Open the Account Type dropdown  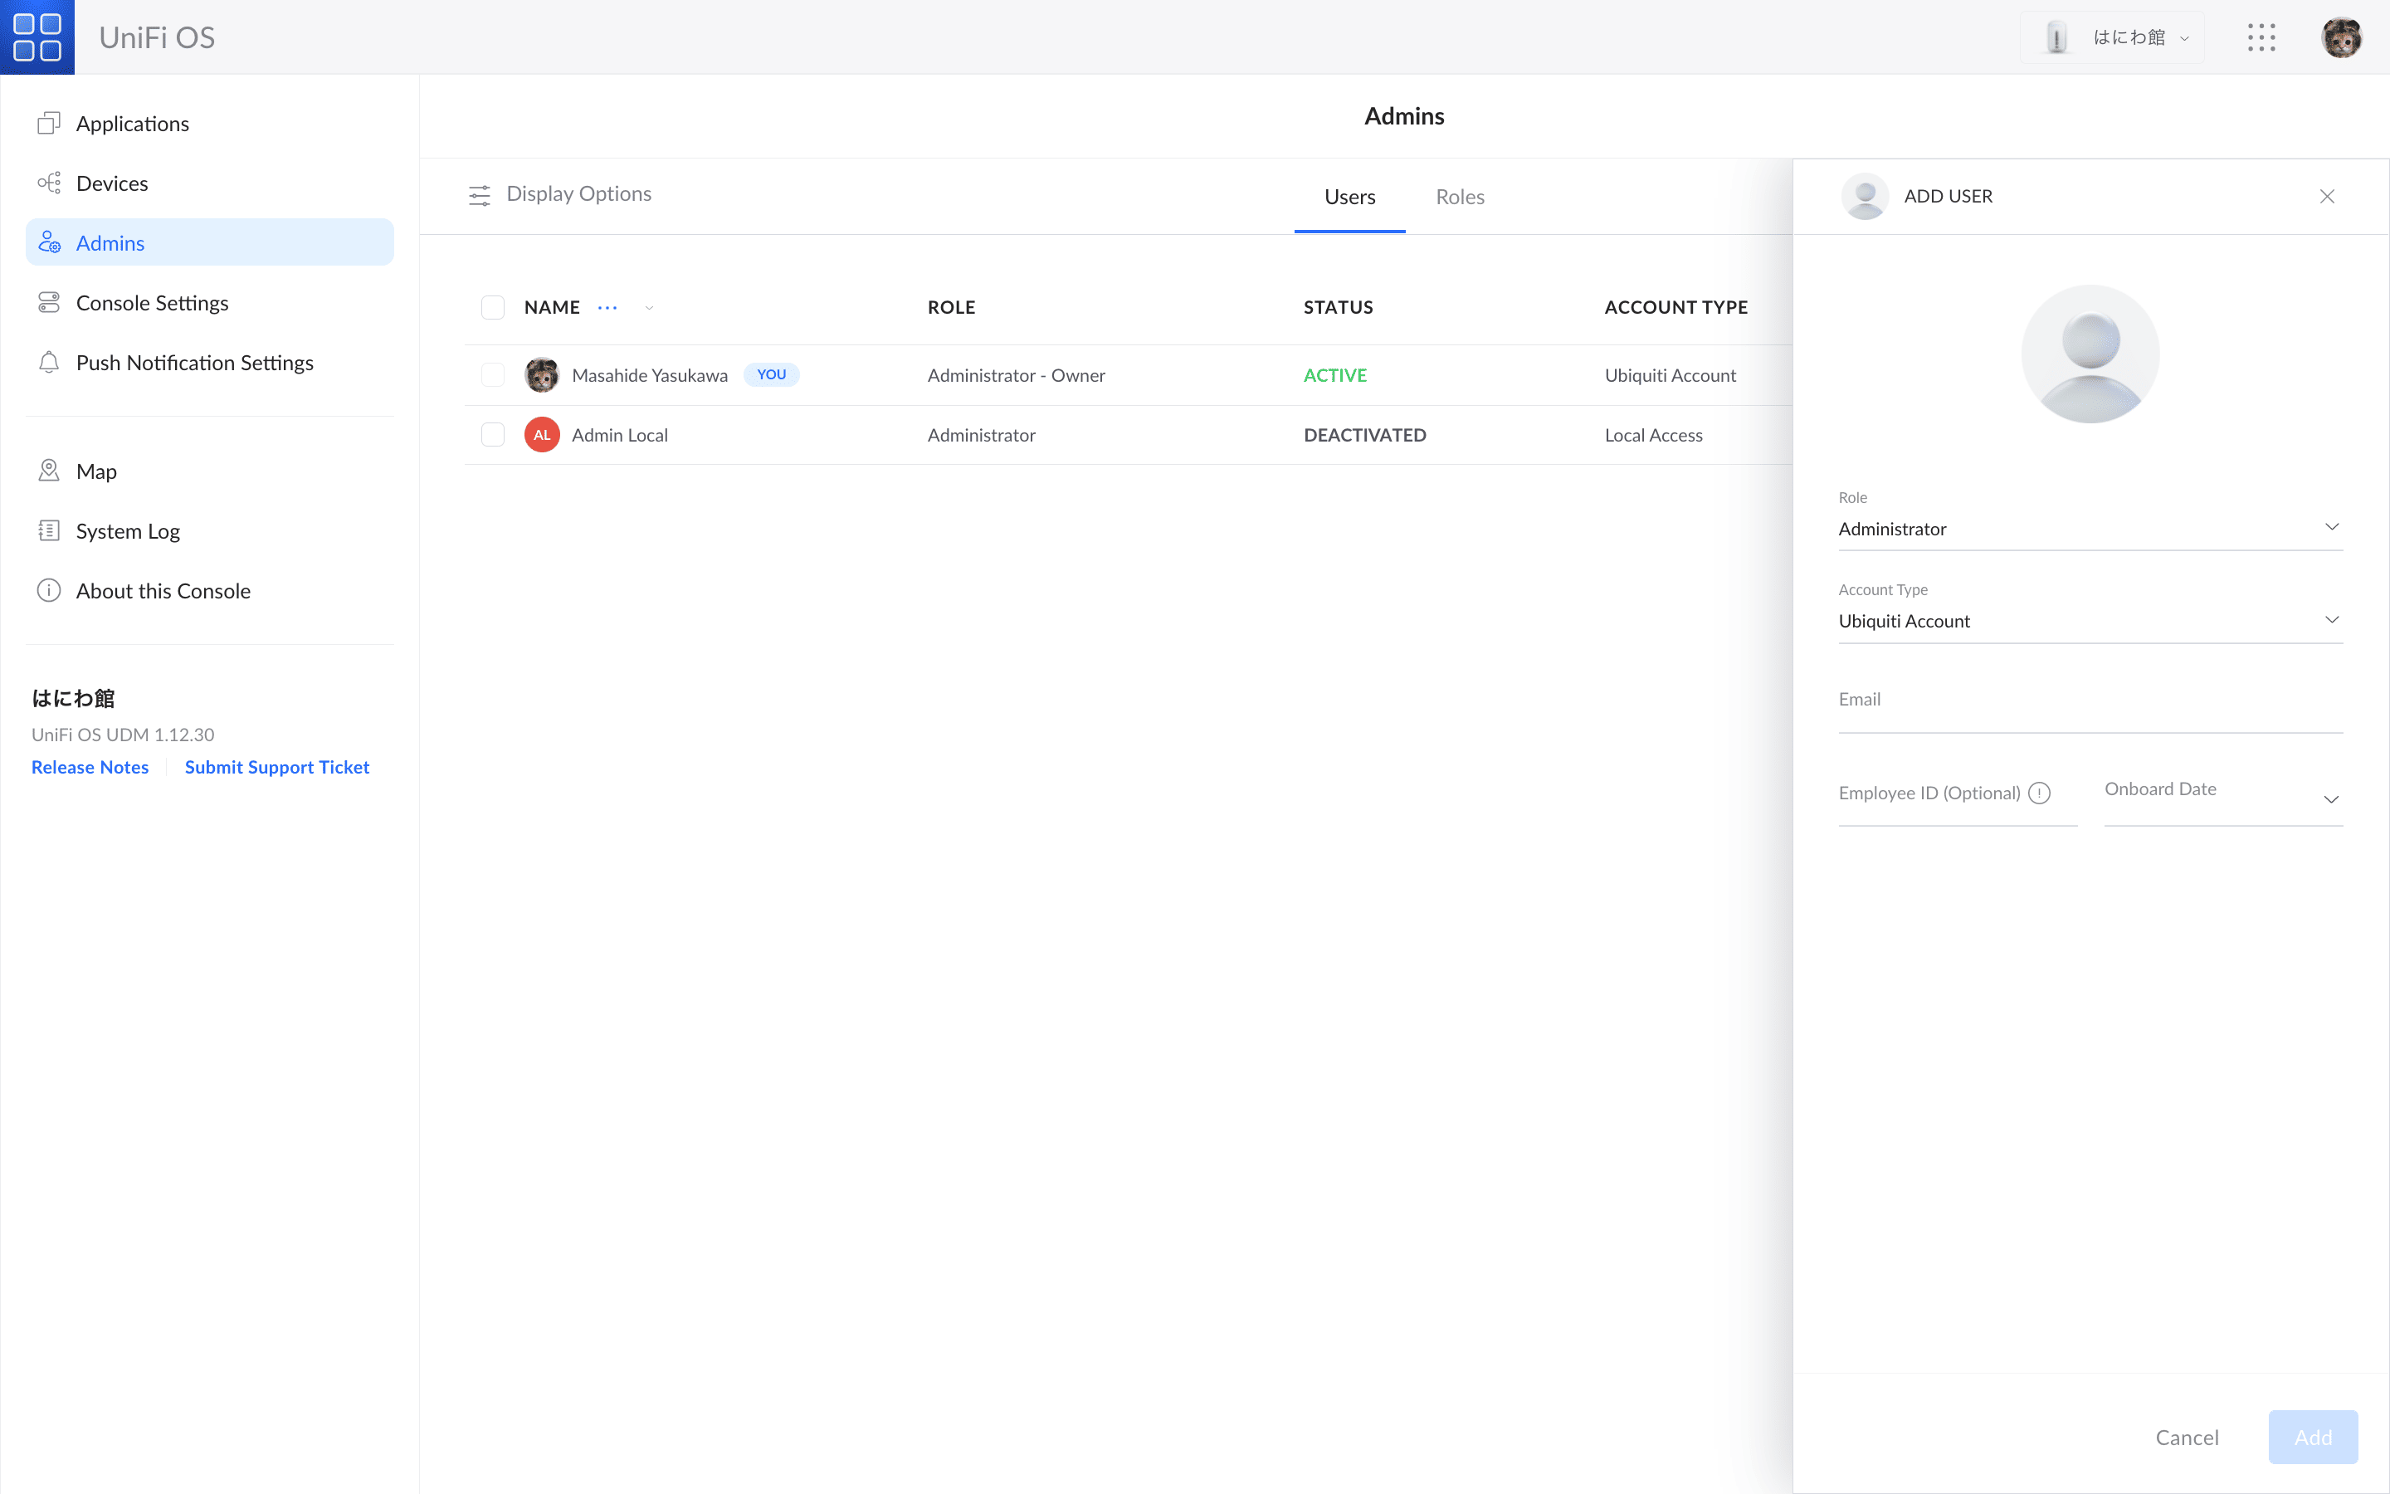point(2090,619)
